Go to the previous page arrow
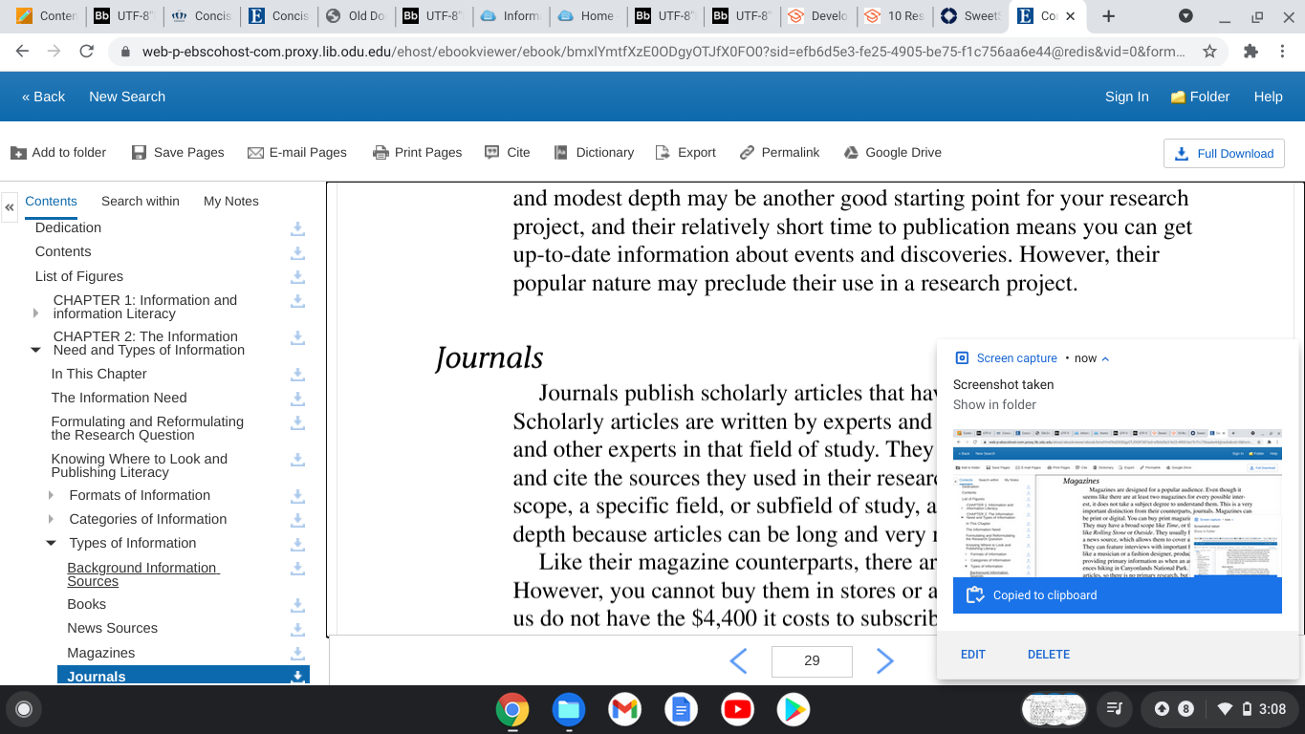This screenshot has width=1305, height=734. tap(738, 660)
